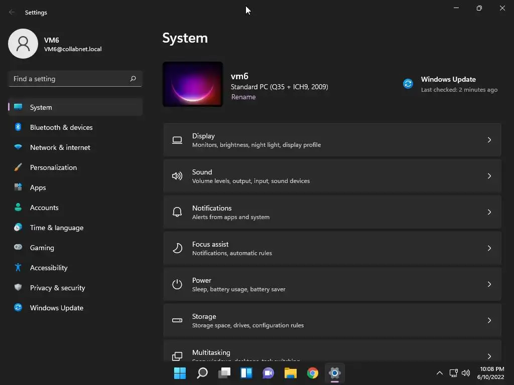Expand the Sound row chevron
The height and width of the screenshot is (385, 514).
point(489,176)
